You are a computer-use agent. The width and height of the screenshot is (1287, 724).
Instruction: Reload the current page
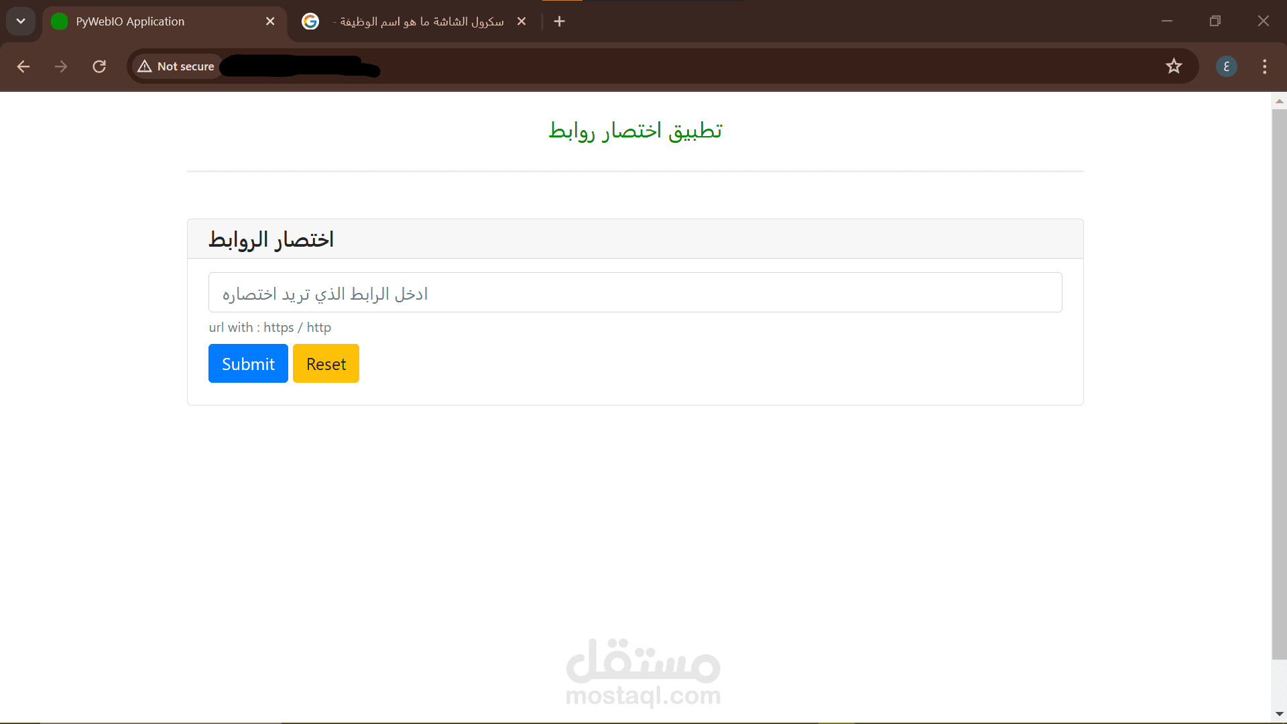coord(99,66)
